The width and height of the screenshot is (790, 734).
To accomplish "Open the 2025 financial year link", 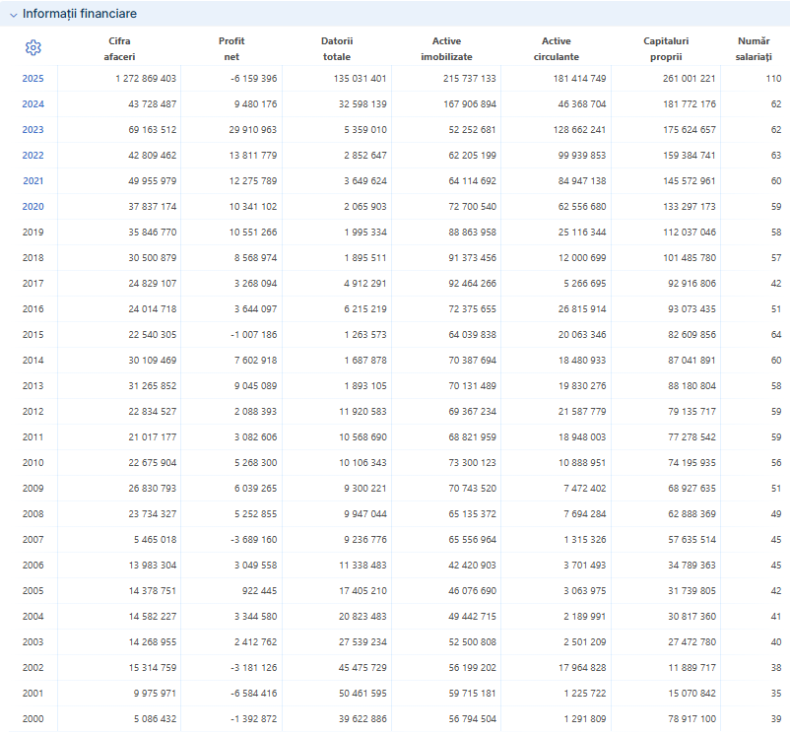I will pyautogui.click(x=33, y=79).
